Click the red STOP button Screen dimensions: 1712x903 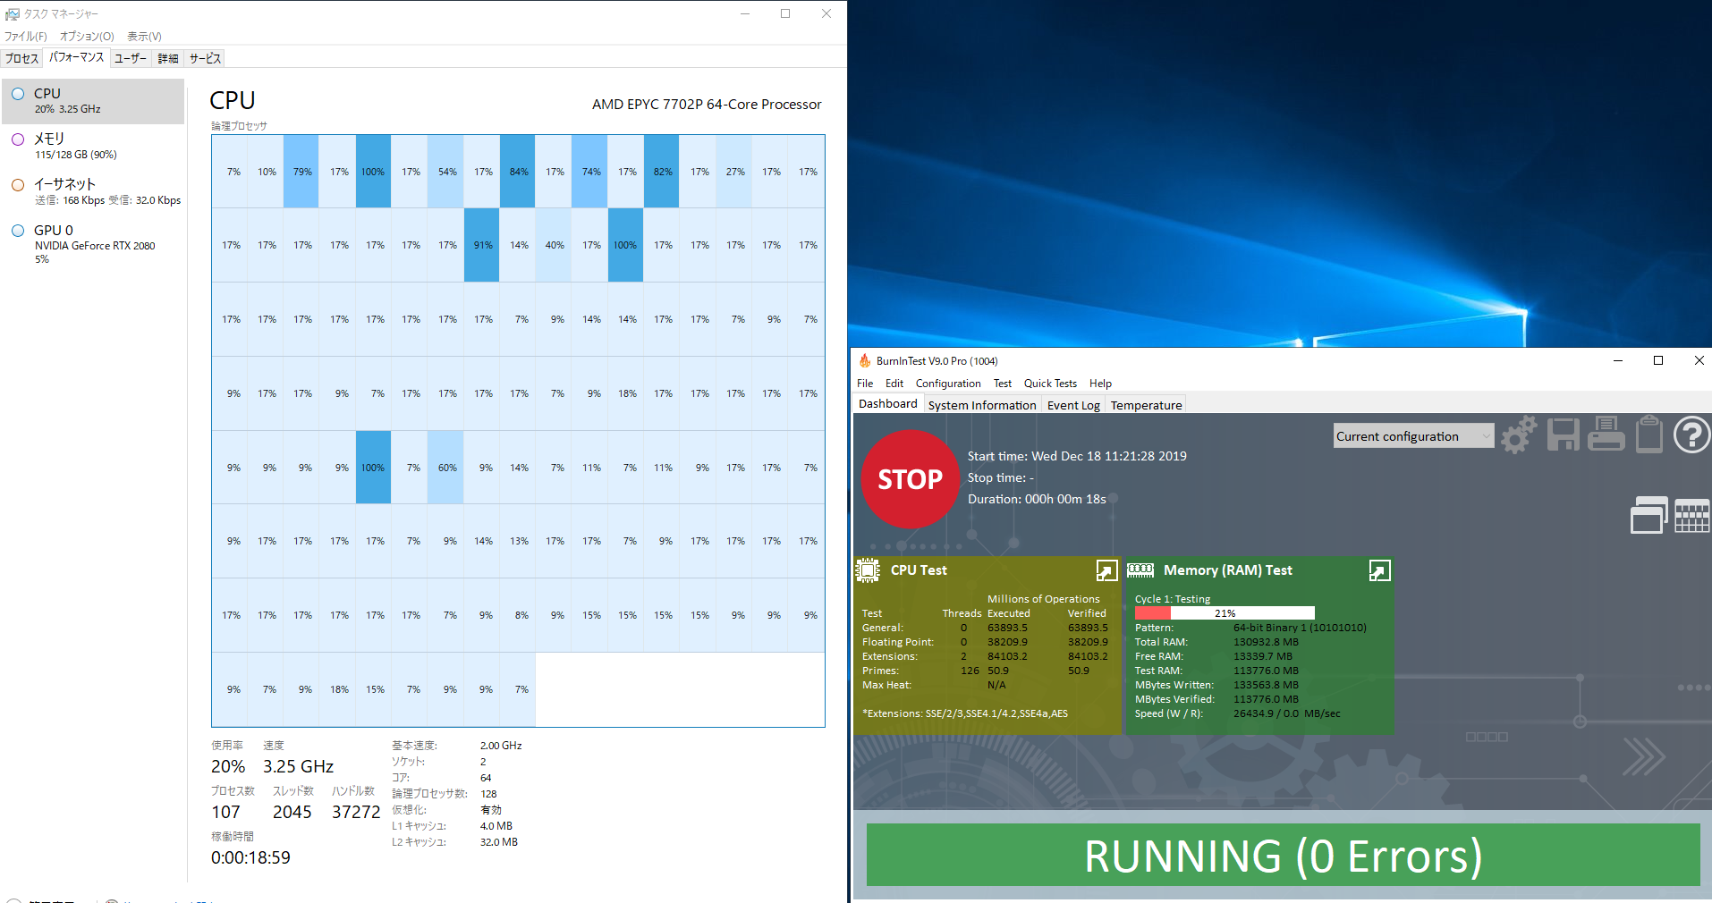tap(910, 479)
